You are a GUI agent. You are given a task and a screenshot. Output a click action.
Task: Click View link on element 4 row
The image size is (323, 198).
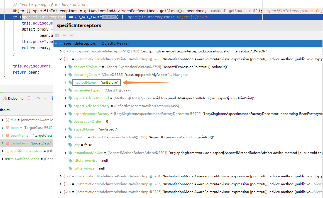[318, 192]
